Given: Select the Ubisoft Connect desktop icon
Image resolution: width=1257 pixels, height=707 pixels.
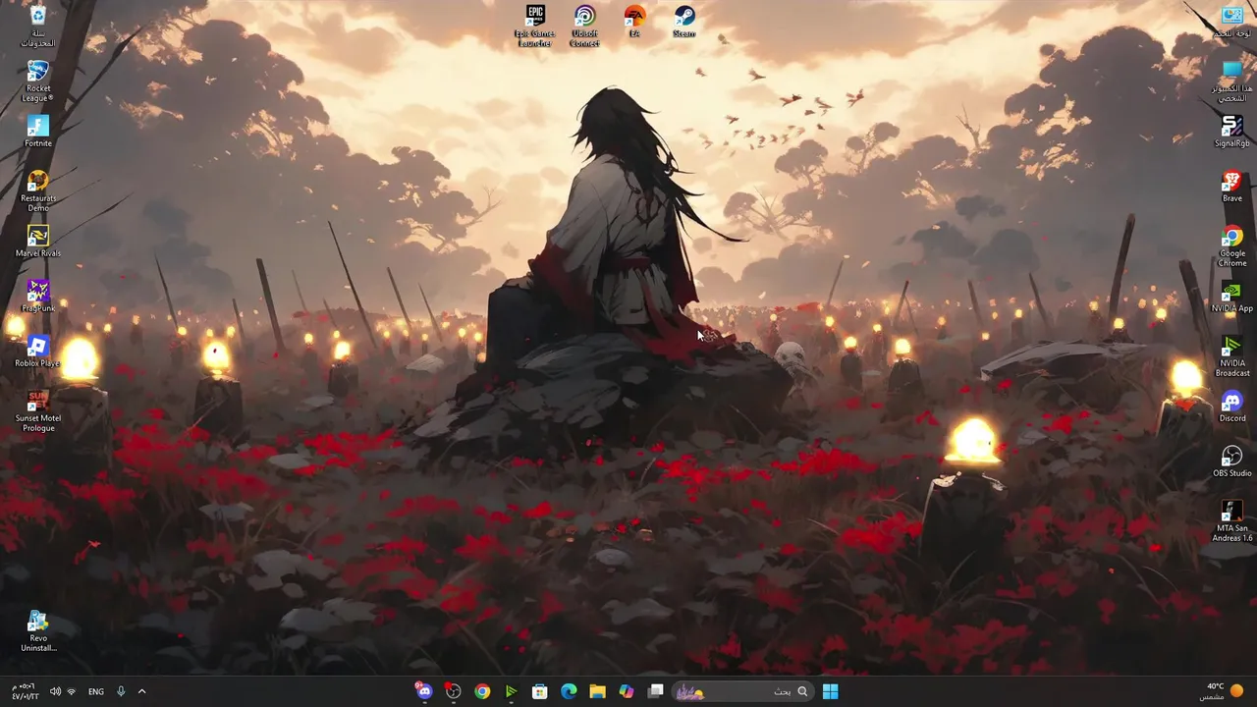Looking at the screenshot, I should tap(584, 27).
